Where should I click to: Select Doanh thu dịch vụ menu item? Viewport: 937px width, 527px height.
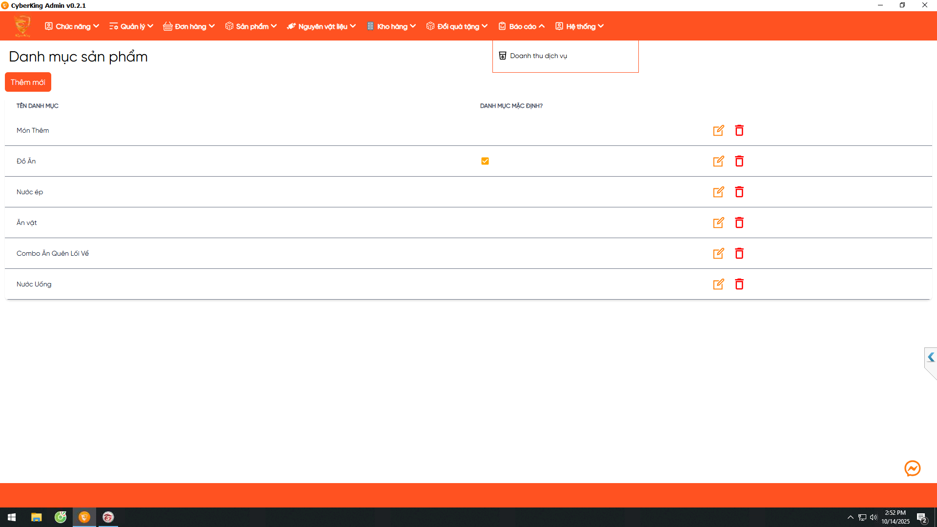click(538, 56)
